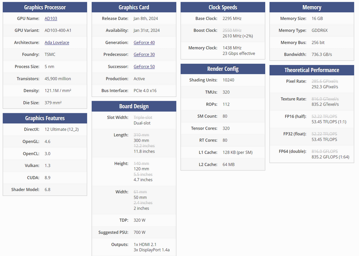Image resolution: width=359 pixels, height=256 pixels.
Task: Select the OpenCL 3.0 version value
Action: click(47, 154)
